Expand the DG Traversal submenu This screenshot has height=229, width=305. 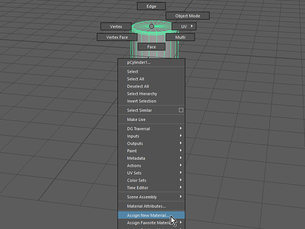pyautogui.click(x=152, y=129)
